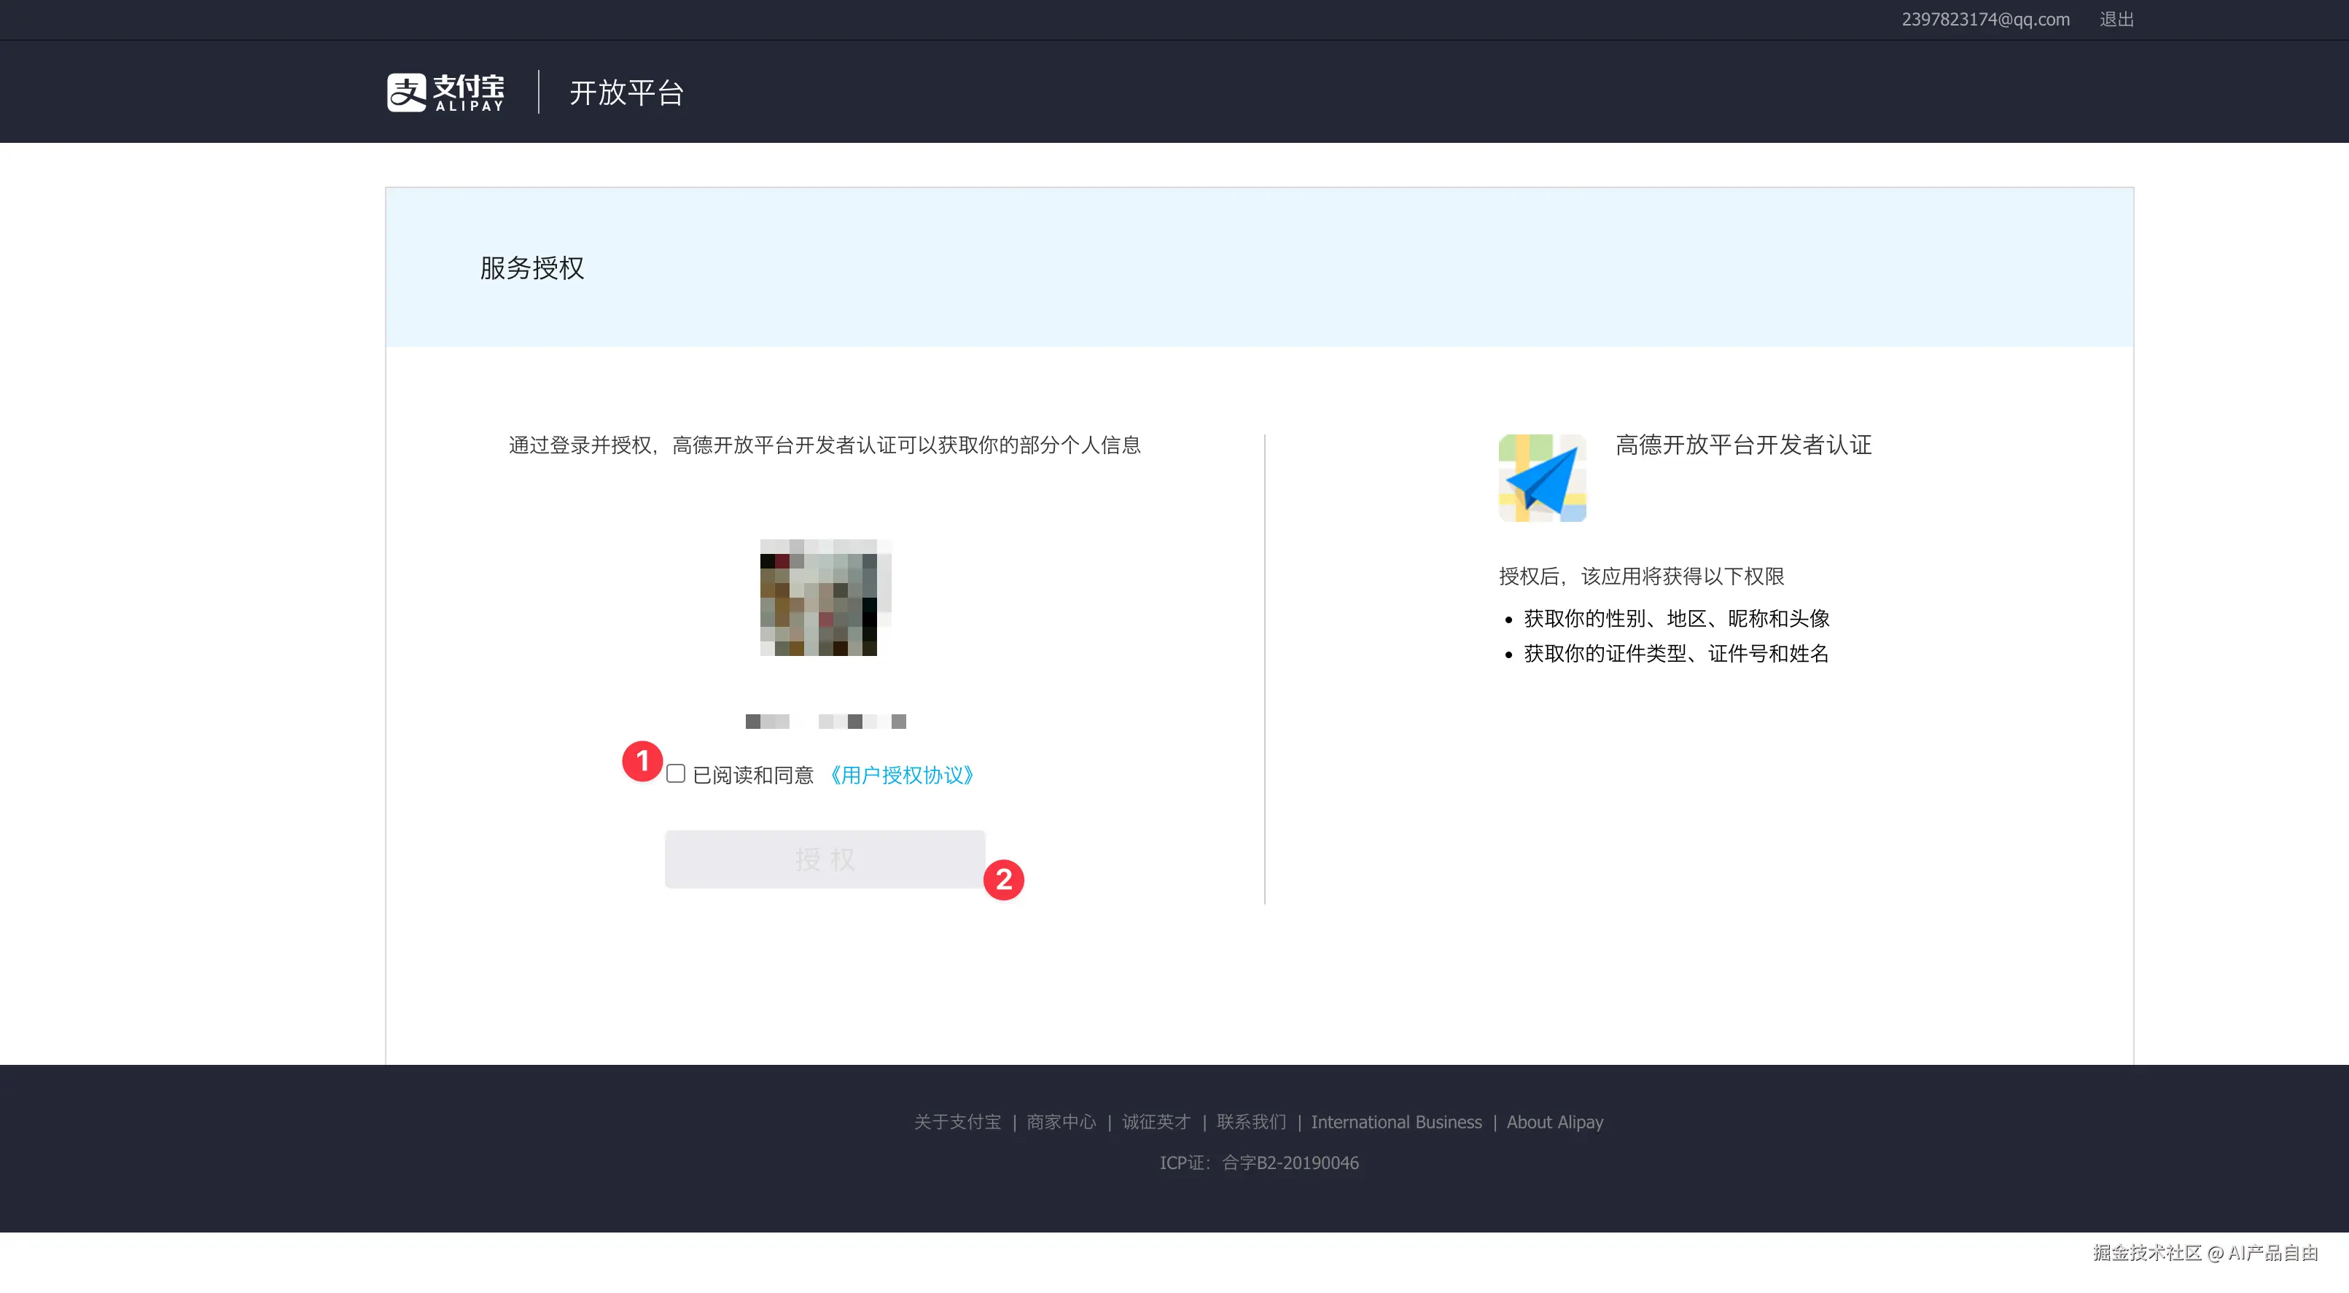Open 联系我们 footer link
2349x1293 pixels.
point(1251,1122)
